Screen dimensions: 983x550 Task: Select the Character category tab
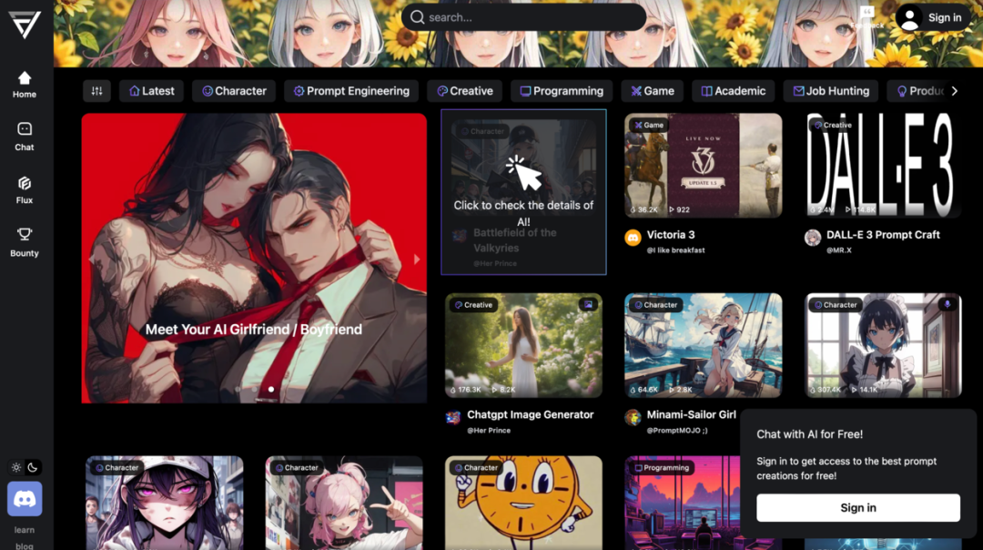(234, 91)
